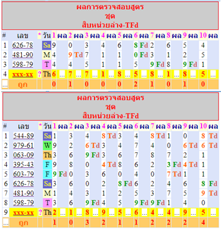Click the '9 Fd' result in 603-79 row
Screen dimensions: 221x230
tap(59, 174)
